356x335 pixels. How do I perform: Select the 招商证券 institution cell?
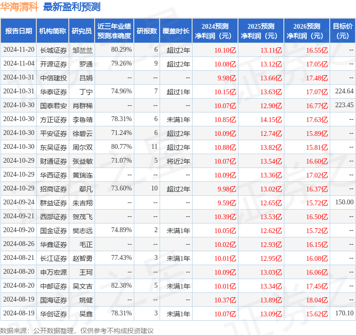(54, 189)
